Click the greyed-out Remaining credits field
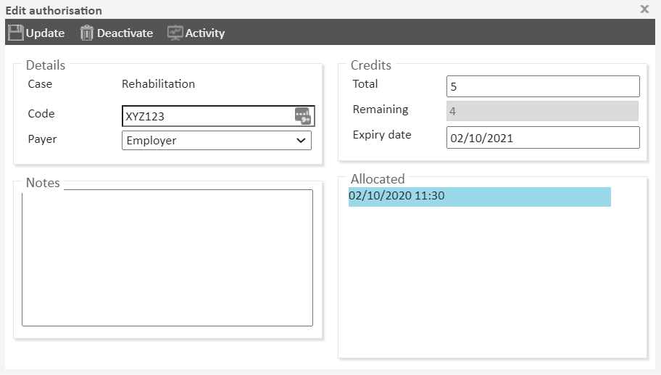This screenshot has height=375, width=661. coord(542,111)
